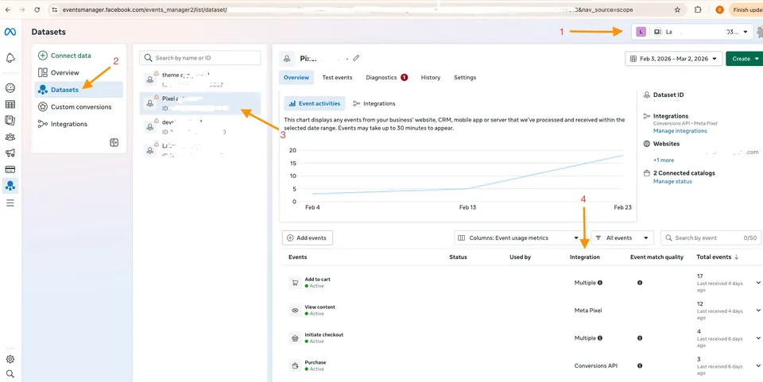Screen dimensions: 763x382
Task: Select Datasets in the side menu
Action: click(x=79, y=90)
